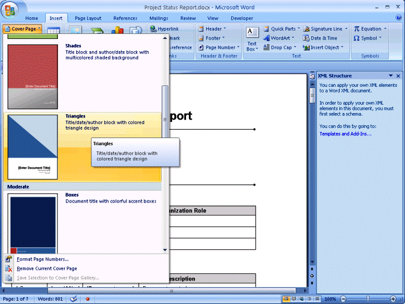Click "Words: 801" in status bar

50,299
